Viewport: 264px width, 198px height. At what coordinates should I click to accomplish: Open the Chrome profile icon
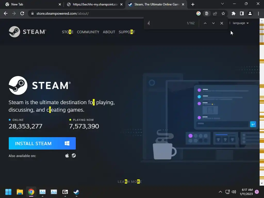coord(250,13)
